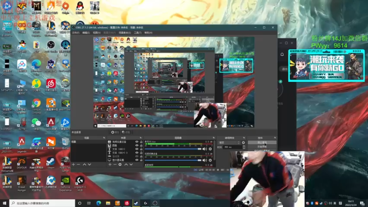The image size is (368, 207).
Task: Mute the microphone audio channel
Action: pos(205,149)
